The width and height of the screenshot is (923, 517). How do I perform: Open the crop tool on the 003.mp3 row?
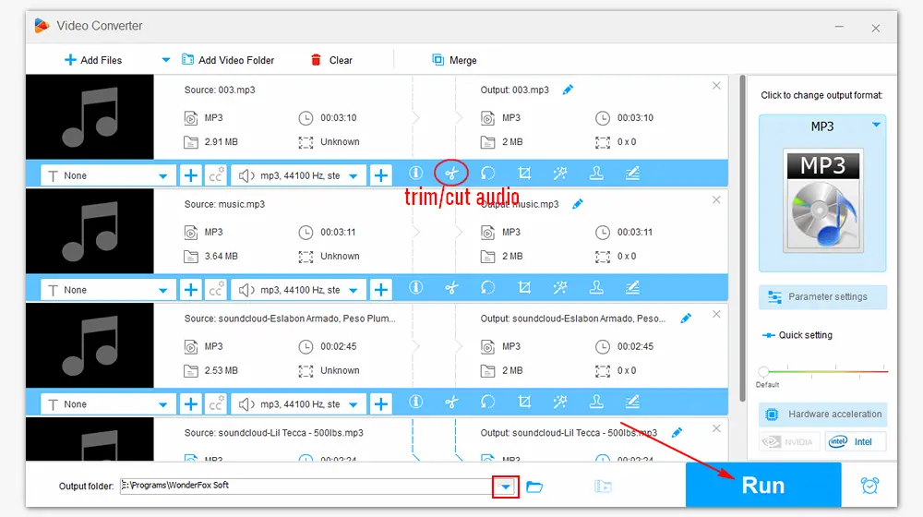coord(524,174)
